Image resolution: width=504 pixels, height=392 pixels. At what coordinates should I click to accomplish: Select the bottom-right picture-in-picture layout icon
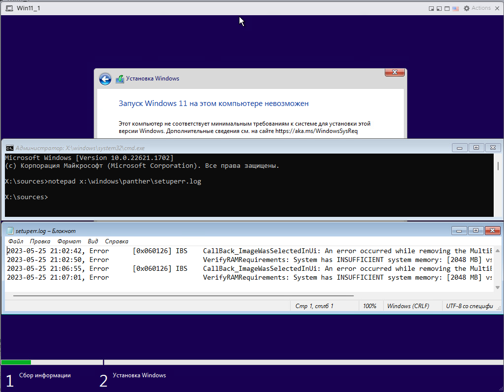(431, 8)
